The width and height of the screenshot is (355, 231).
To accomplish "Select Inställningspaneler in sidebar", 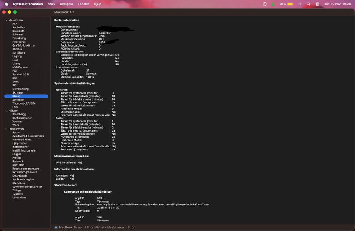I will tap(24, 150).
